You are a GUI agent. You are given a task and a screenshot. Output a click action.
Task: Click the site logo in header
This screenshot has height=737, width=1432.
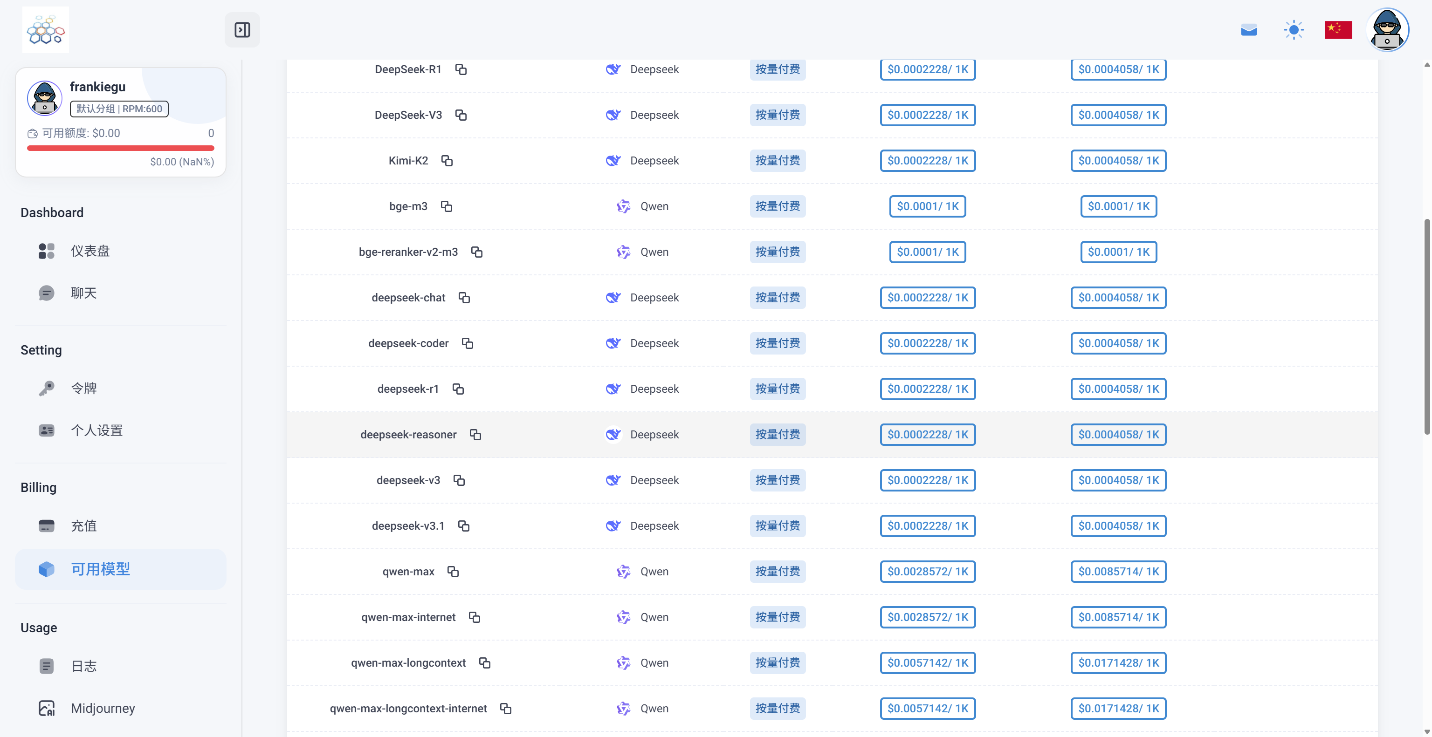[x=46, y=30]
